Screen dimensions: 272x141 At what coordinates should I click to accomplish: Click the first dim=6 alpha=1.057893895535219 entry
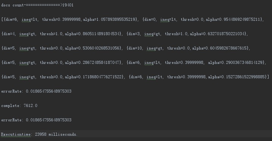click(x=70, y=19)
